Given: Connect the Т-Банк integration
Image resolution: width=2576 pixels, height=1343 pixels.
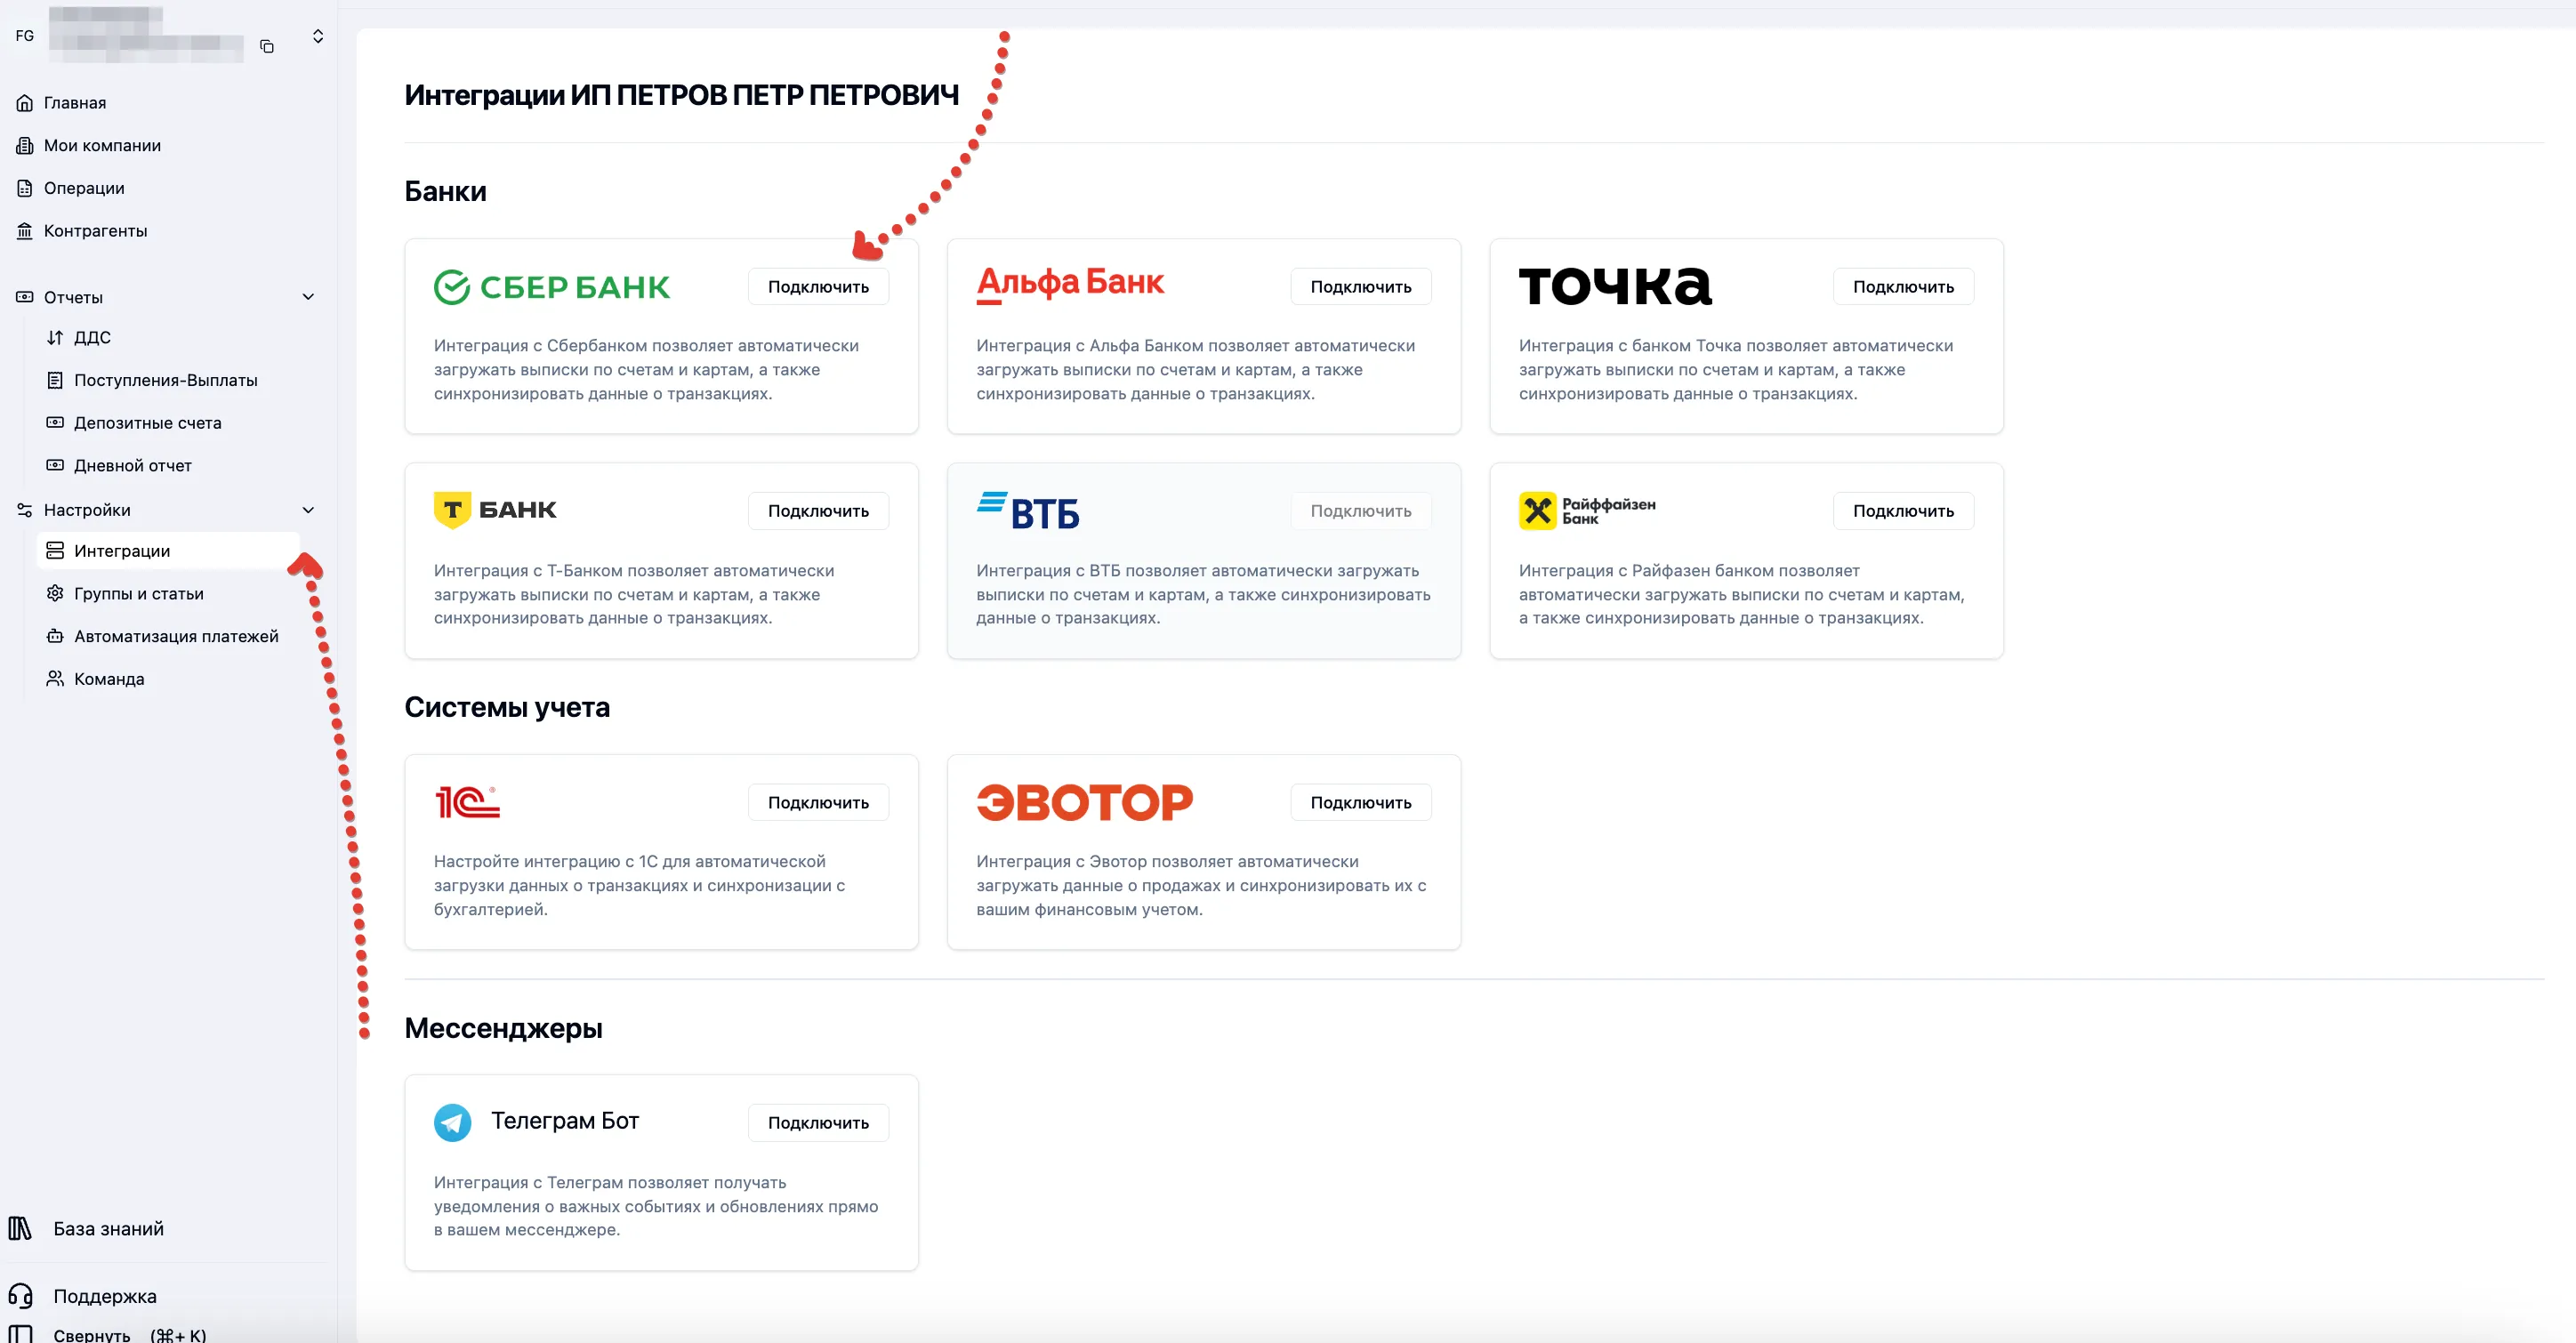Looking at the screenshot, I should (818, 511).
